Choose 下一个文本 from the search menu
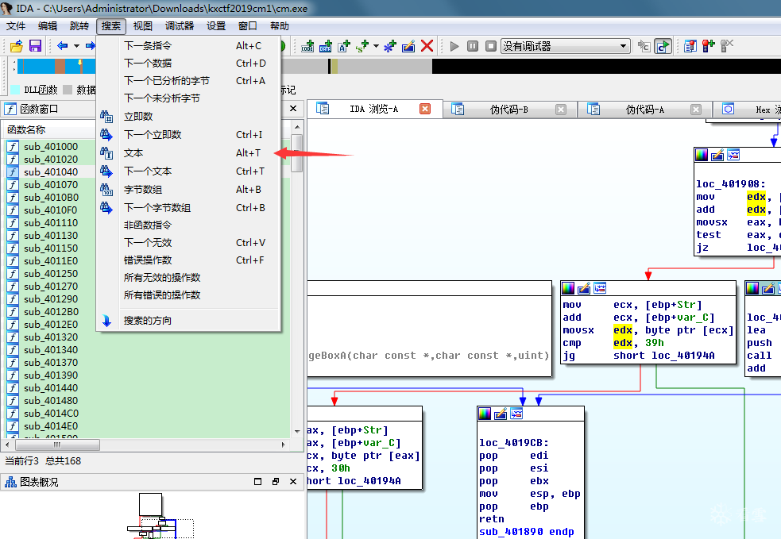Image resolution: width=781 pixels, height=539 pixels. click(x=189, y=171)
